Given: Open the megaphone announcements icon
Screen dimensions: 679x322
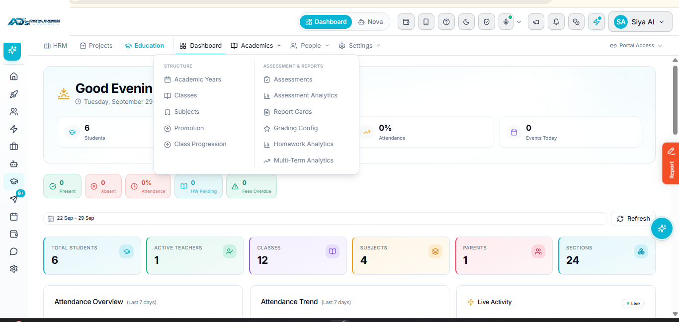Looking at the screenshot, I should pyautogui.click(x=536, y=22).
